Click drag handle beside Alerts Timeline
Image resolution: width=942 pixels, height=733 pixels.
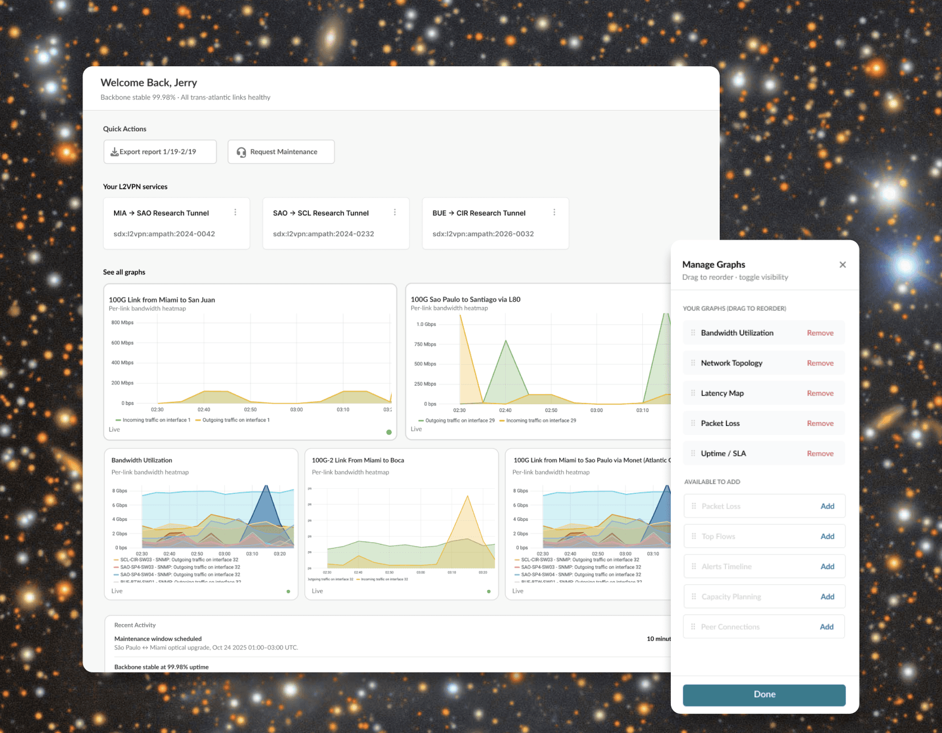coord(694,567)
